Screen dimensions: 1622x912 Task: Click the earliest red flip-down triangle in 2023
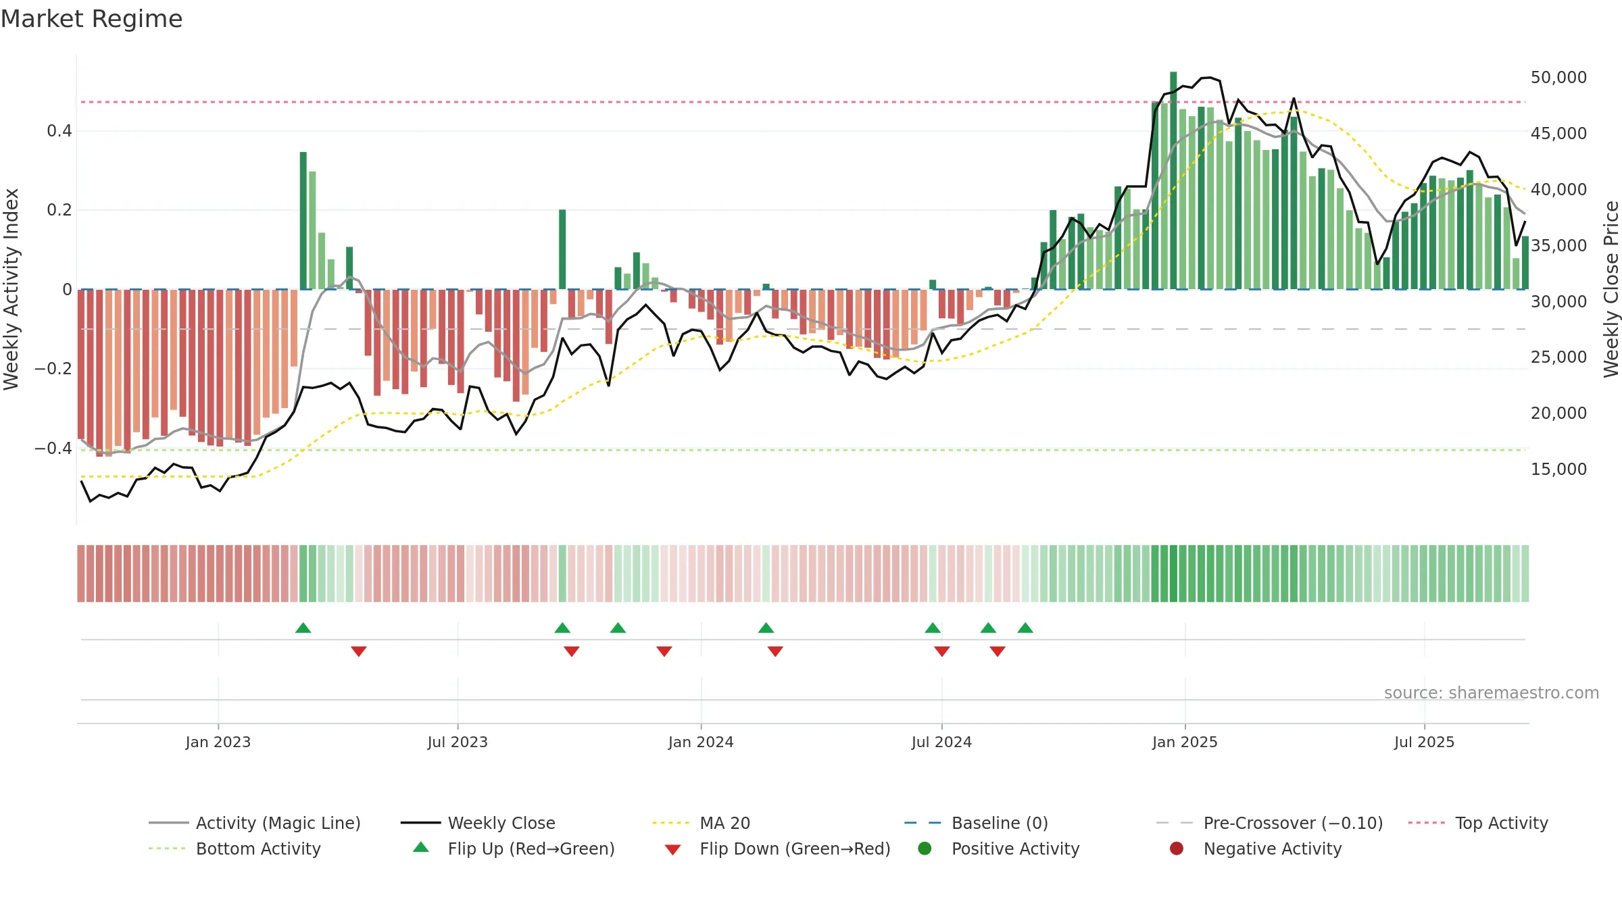point(359,651)
